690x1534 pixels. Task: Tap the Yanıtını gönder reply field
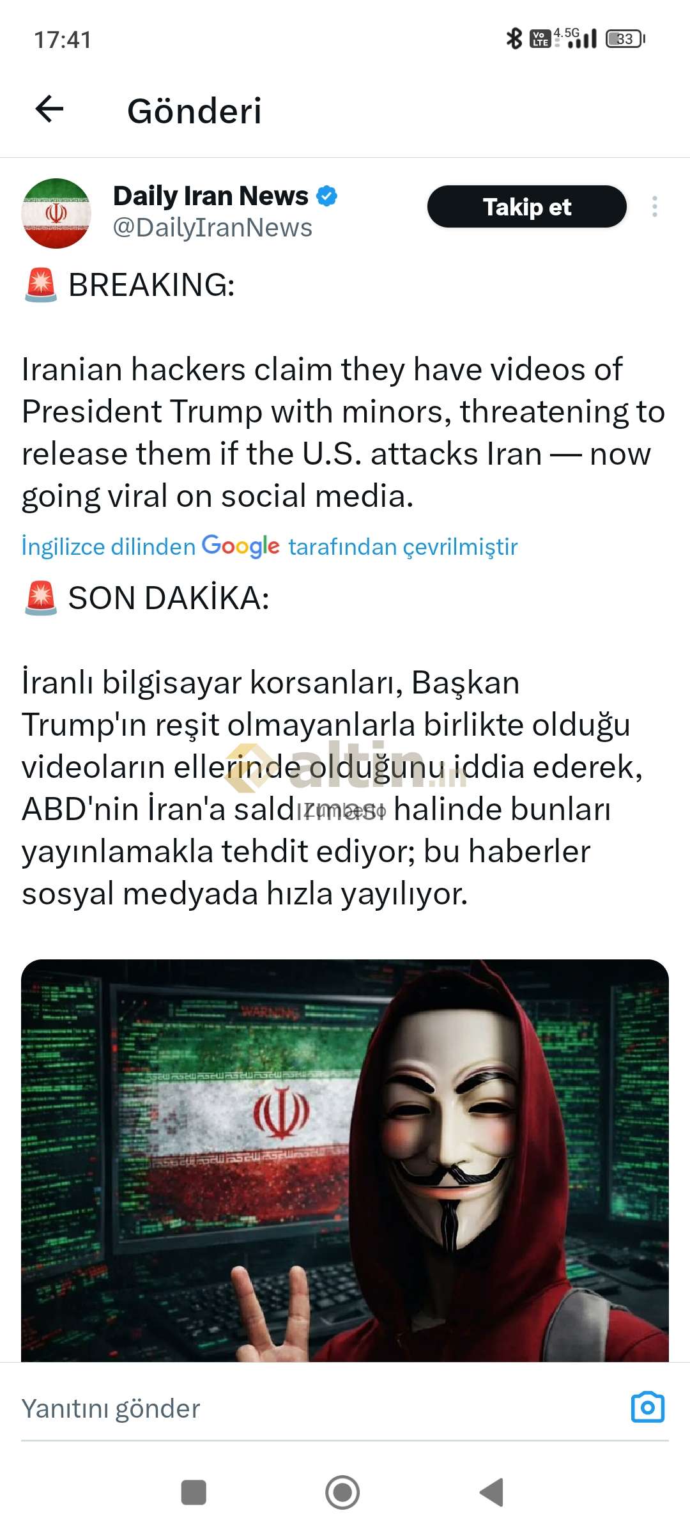coord(319,1408)
